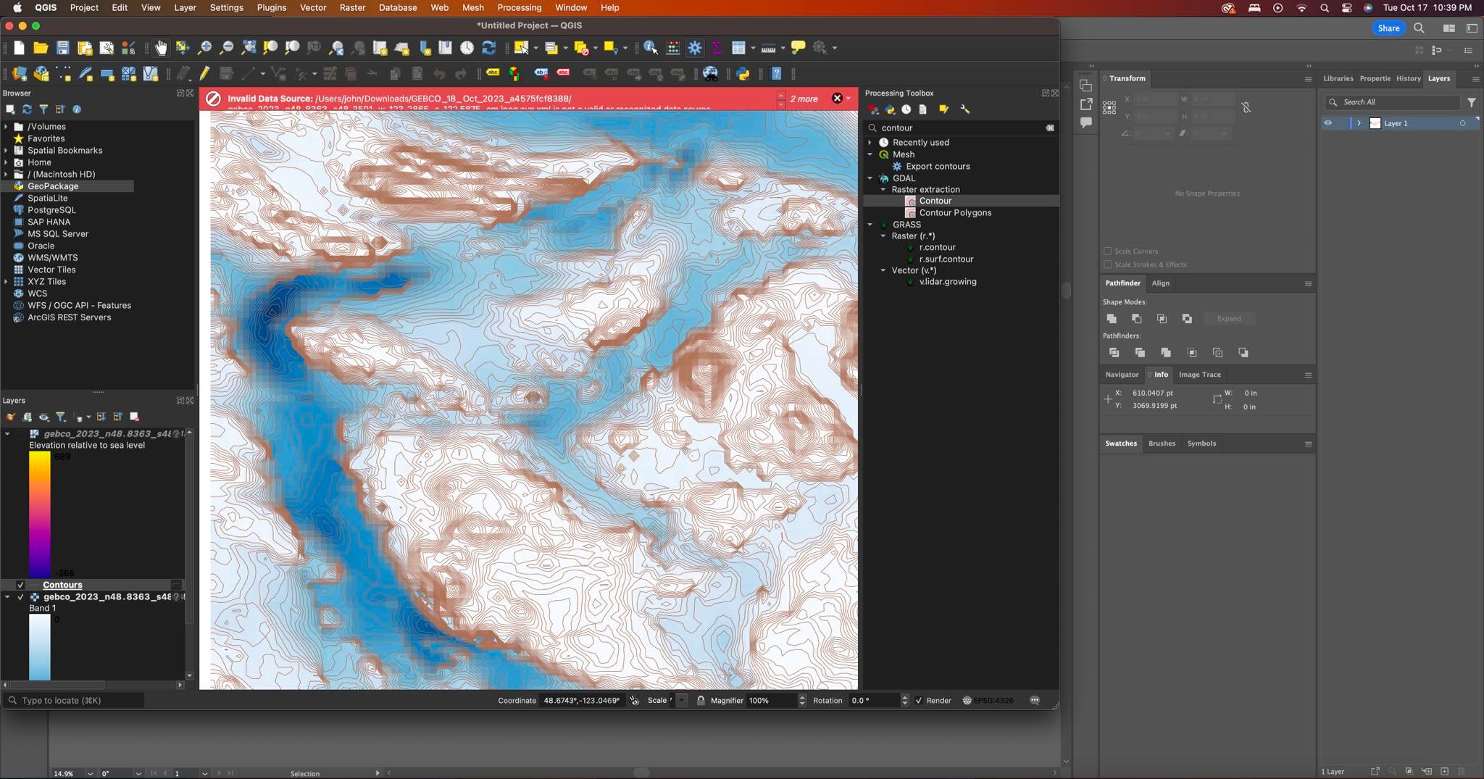Refresh the Browser panel
The image size is (1484, 779).
coord(27,109)
